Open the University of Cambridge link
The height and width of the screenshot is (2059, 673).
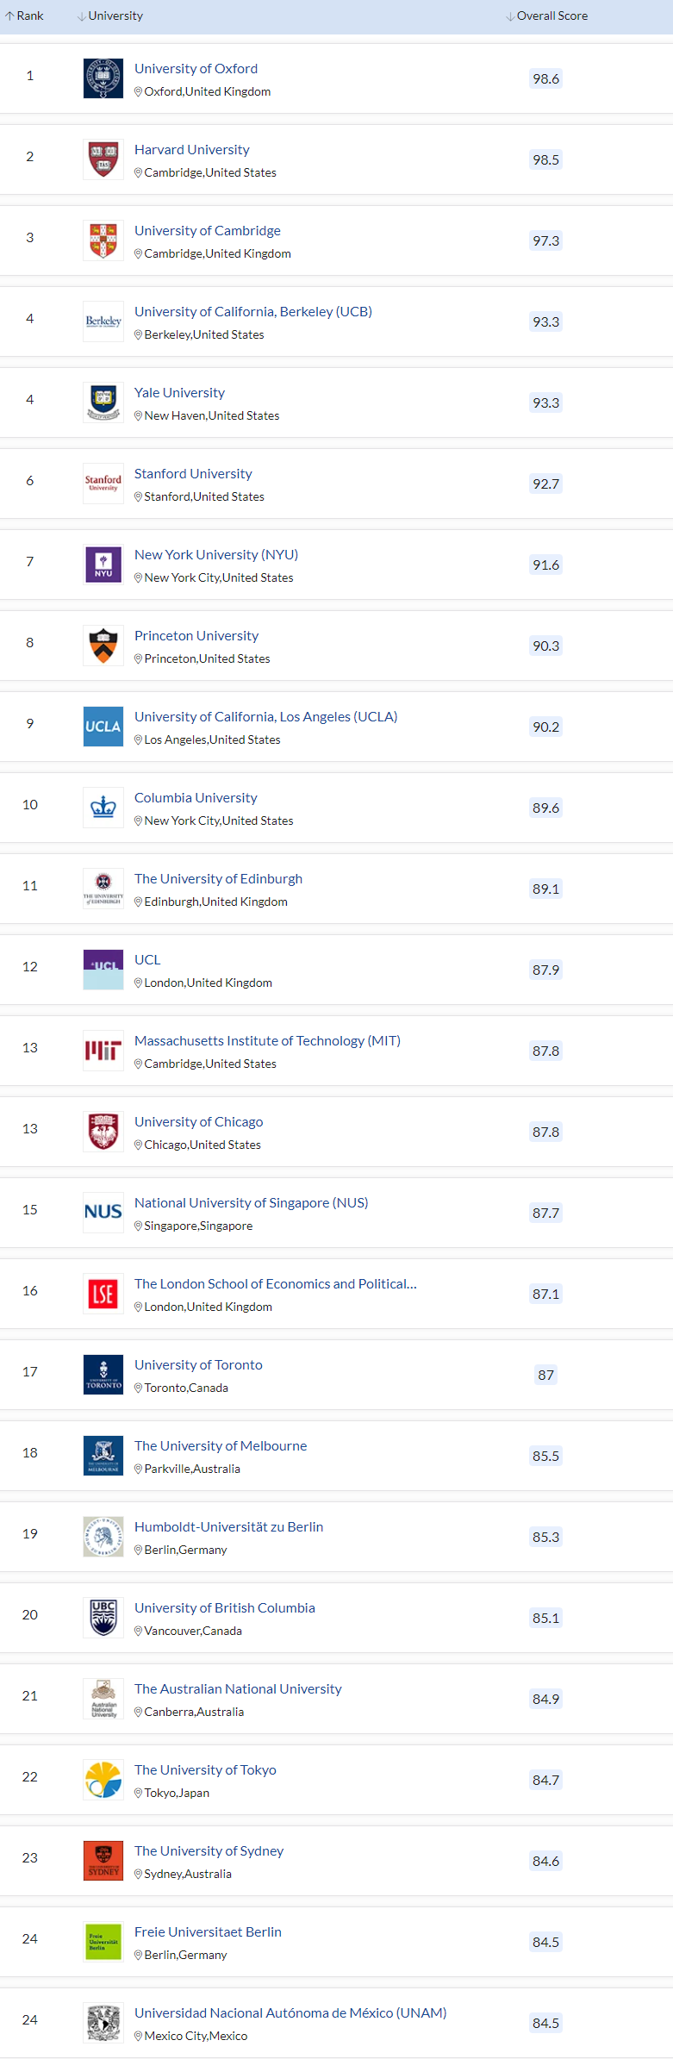[207, 231]
